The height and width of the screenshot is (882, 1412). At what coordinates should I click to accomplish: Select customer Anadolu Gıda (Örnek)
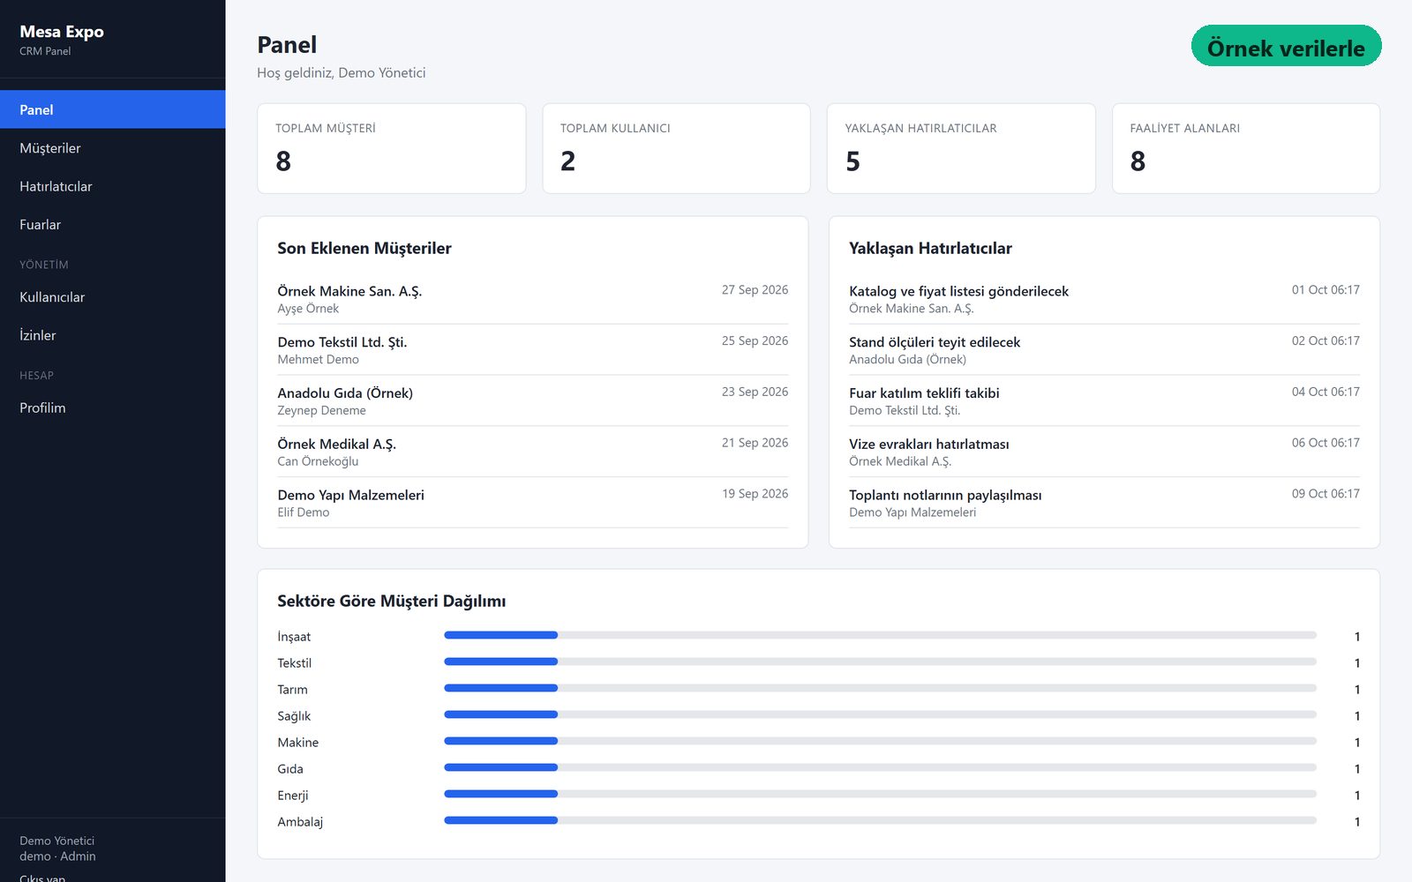[x=345, y=393]
